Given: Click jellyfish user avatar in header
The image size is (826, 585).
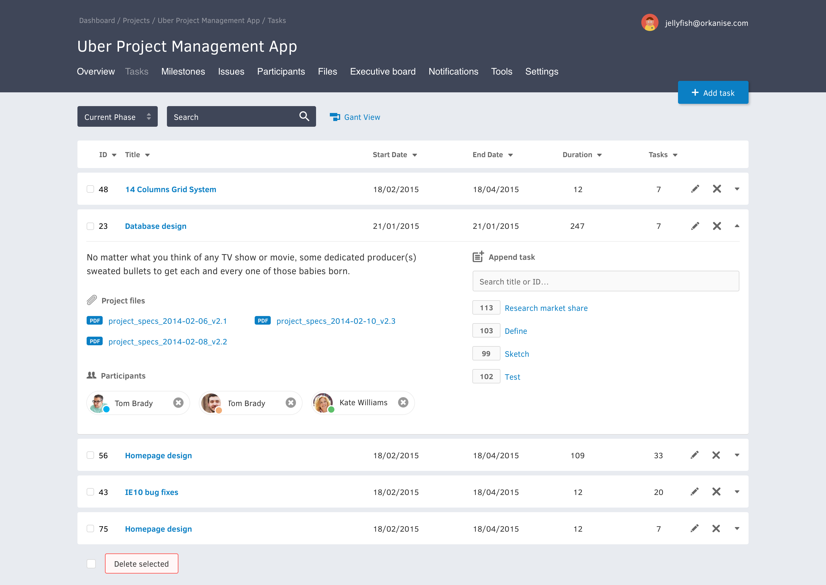Looking at the screenshot, I should (650, 23).
